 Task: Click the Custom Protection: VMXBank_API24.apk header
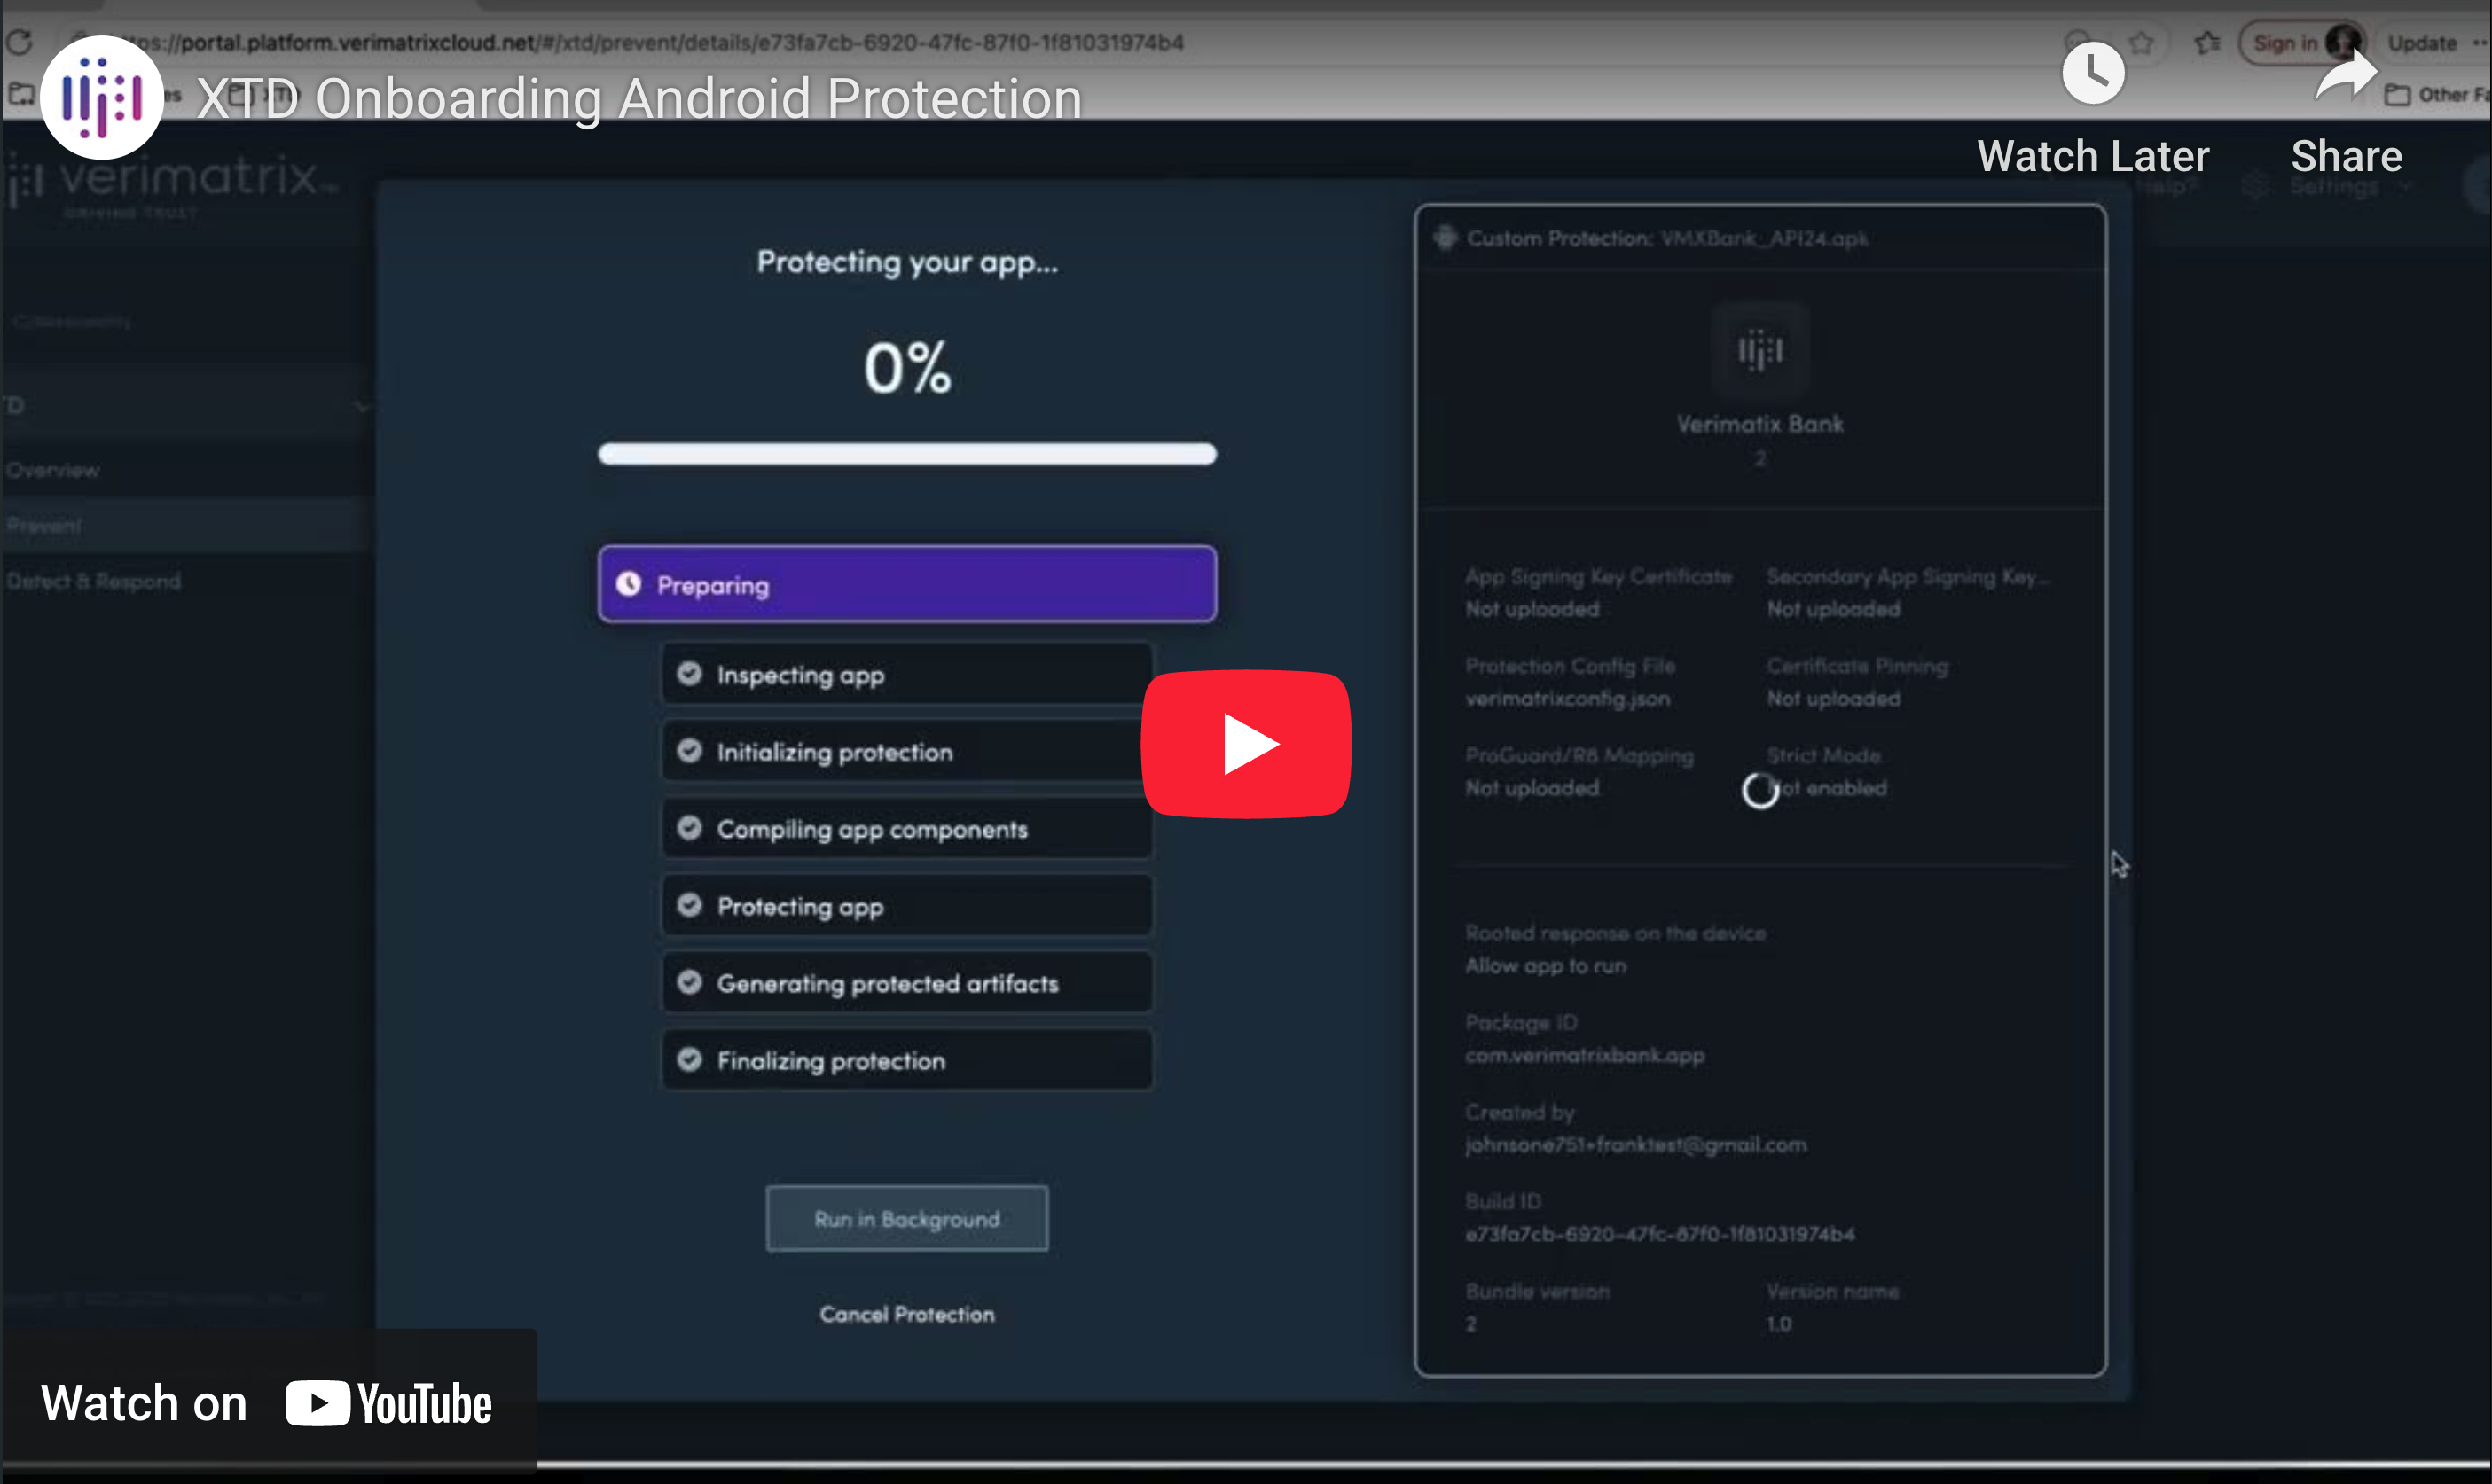point(1666,238)
